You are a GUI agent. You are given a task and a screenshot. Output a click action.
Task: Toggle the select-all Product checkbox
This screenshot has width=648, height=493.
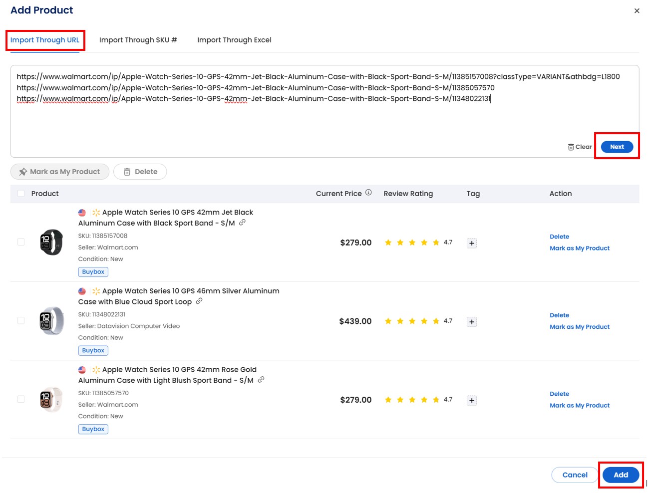coord(21,193)
